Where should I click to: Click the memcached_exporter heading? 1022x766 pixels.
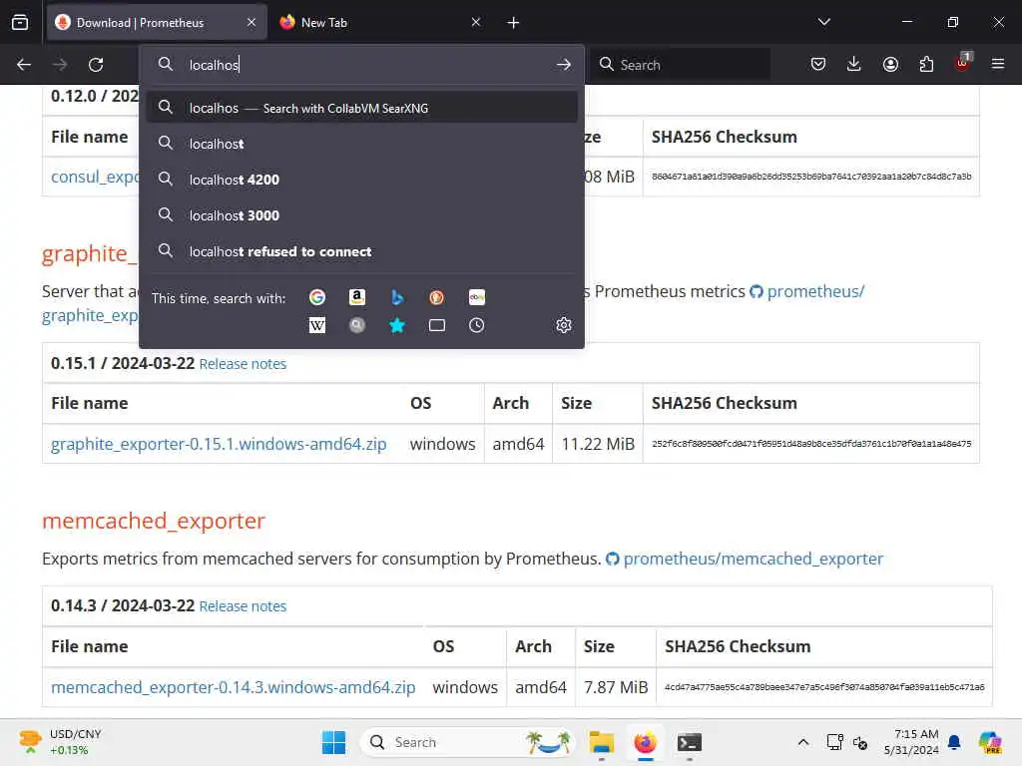[x=153, y=521]
